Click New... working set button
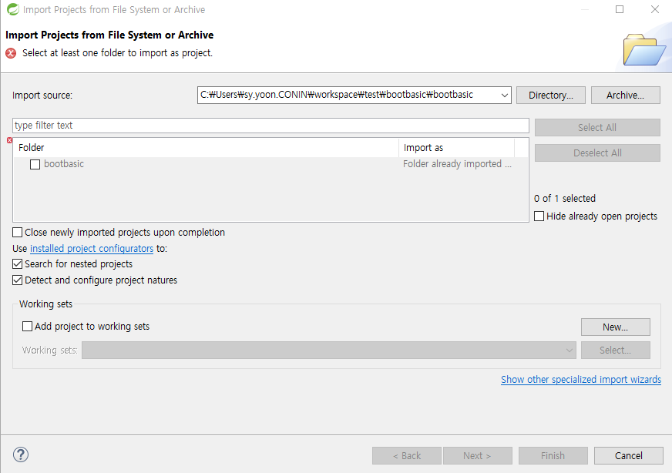 pos(616,327)
